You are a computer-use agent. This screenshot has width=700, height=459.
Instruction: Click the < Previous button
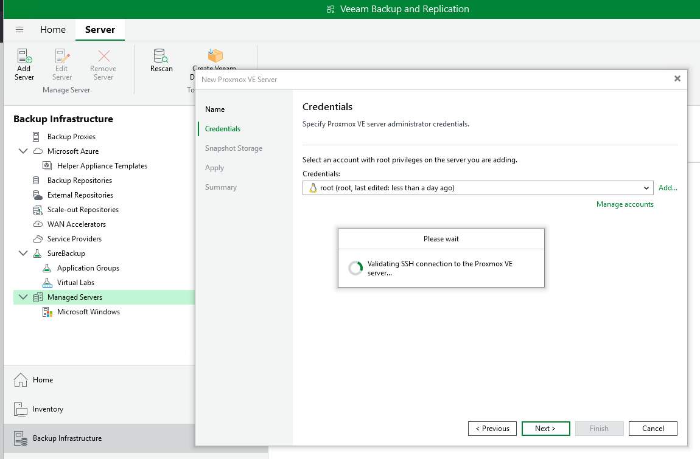492,429
